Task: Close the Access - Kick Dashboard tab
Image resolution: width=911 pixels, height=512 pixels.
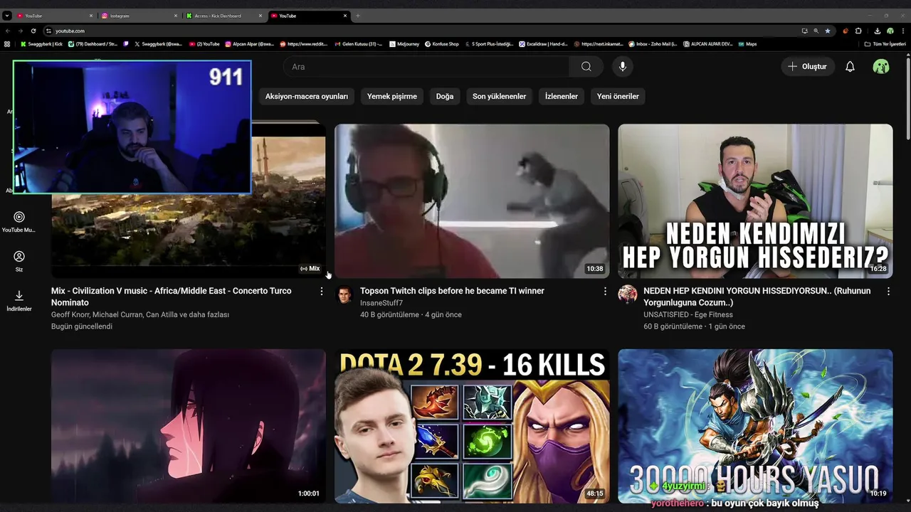Action: click(x=260, y=16)
